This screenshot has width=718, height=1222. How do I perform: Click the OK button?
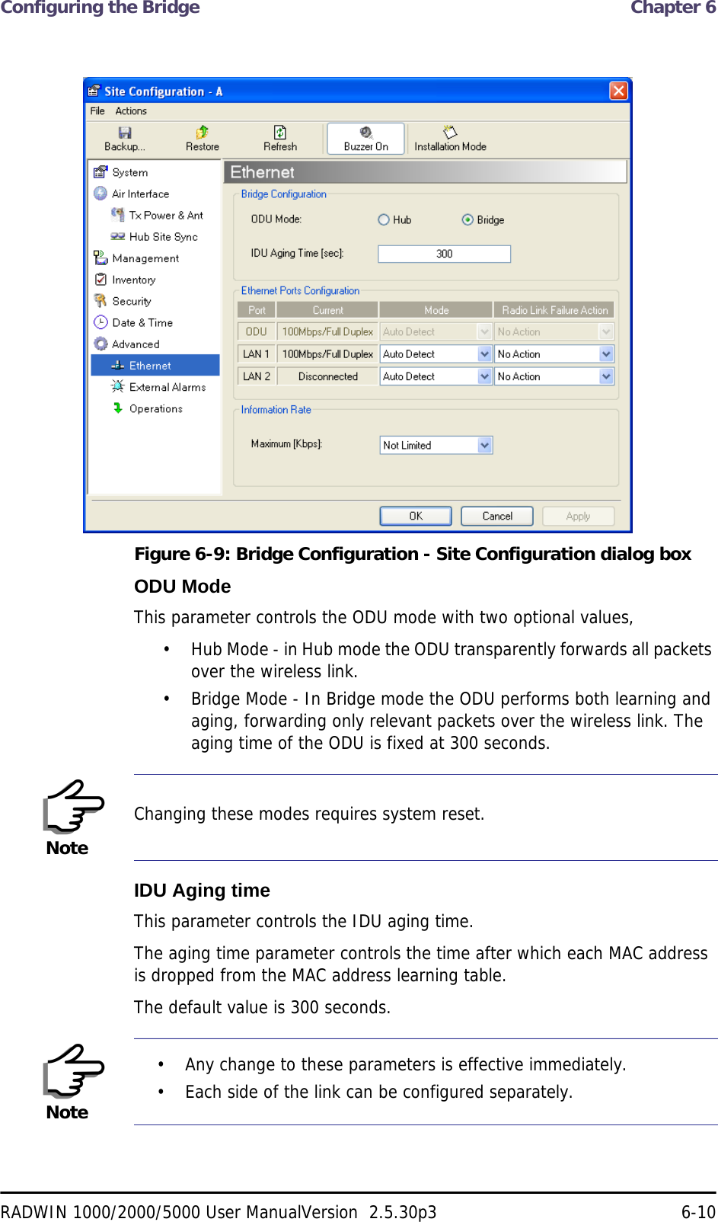416,516
